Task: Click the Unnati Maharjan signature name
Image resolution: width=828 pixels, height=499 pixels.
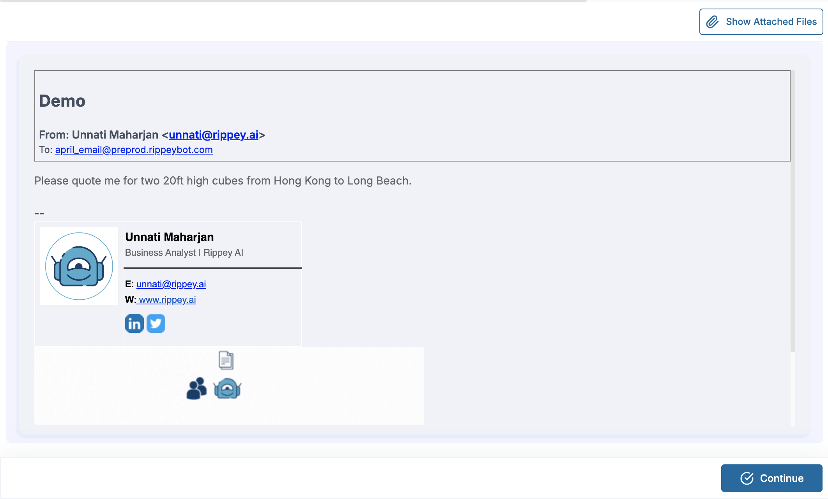Action: (169, 237)
